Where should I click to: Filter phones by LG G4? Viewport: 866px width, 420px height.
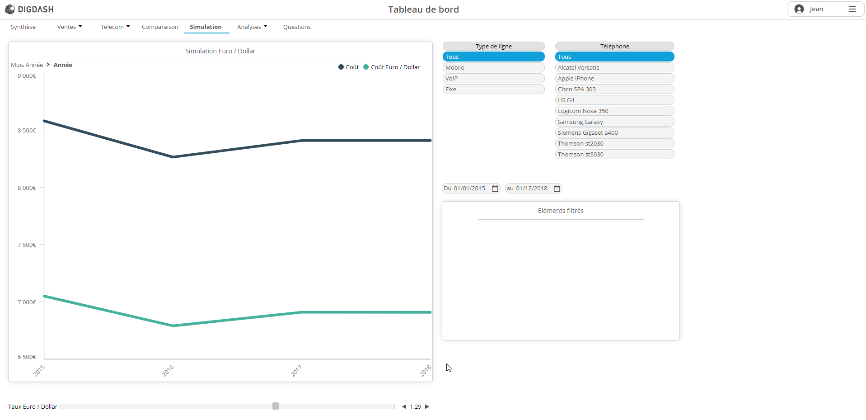(x=614, y=100)
